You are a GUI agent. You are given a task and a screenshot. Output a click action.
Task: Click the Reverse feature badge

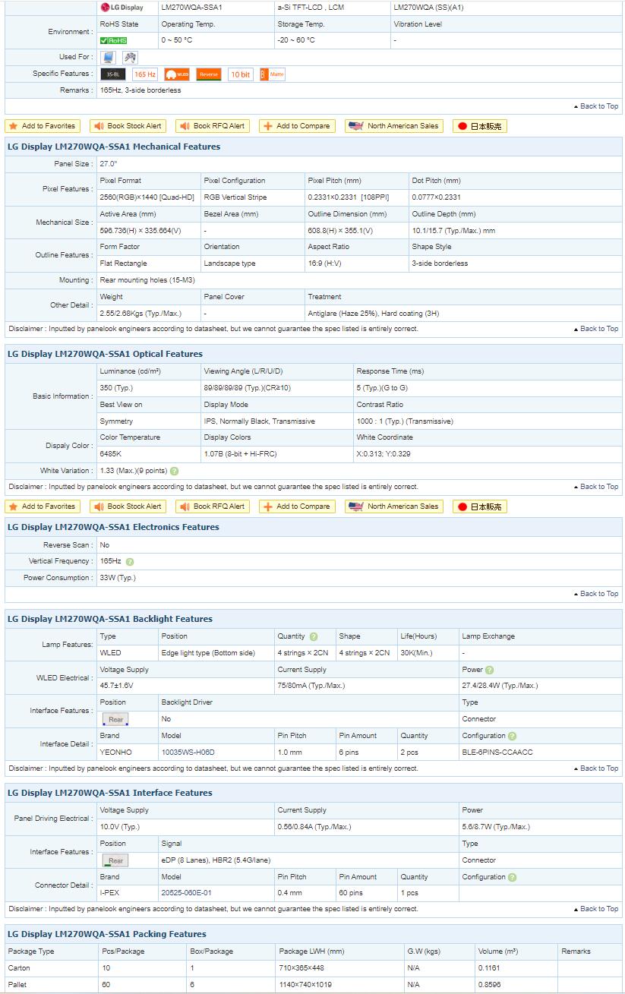[x=209, y=74]
